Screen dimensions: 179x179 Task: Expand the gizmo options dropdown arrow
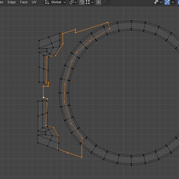point(173,2)
